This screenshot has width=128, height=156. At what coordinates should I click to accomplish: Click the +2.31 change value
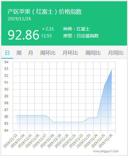click(x=48, y=29)
